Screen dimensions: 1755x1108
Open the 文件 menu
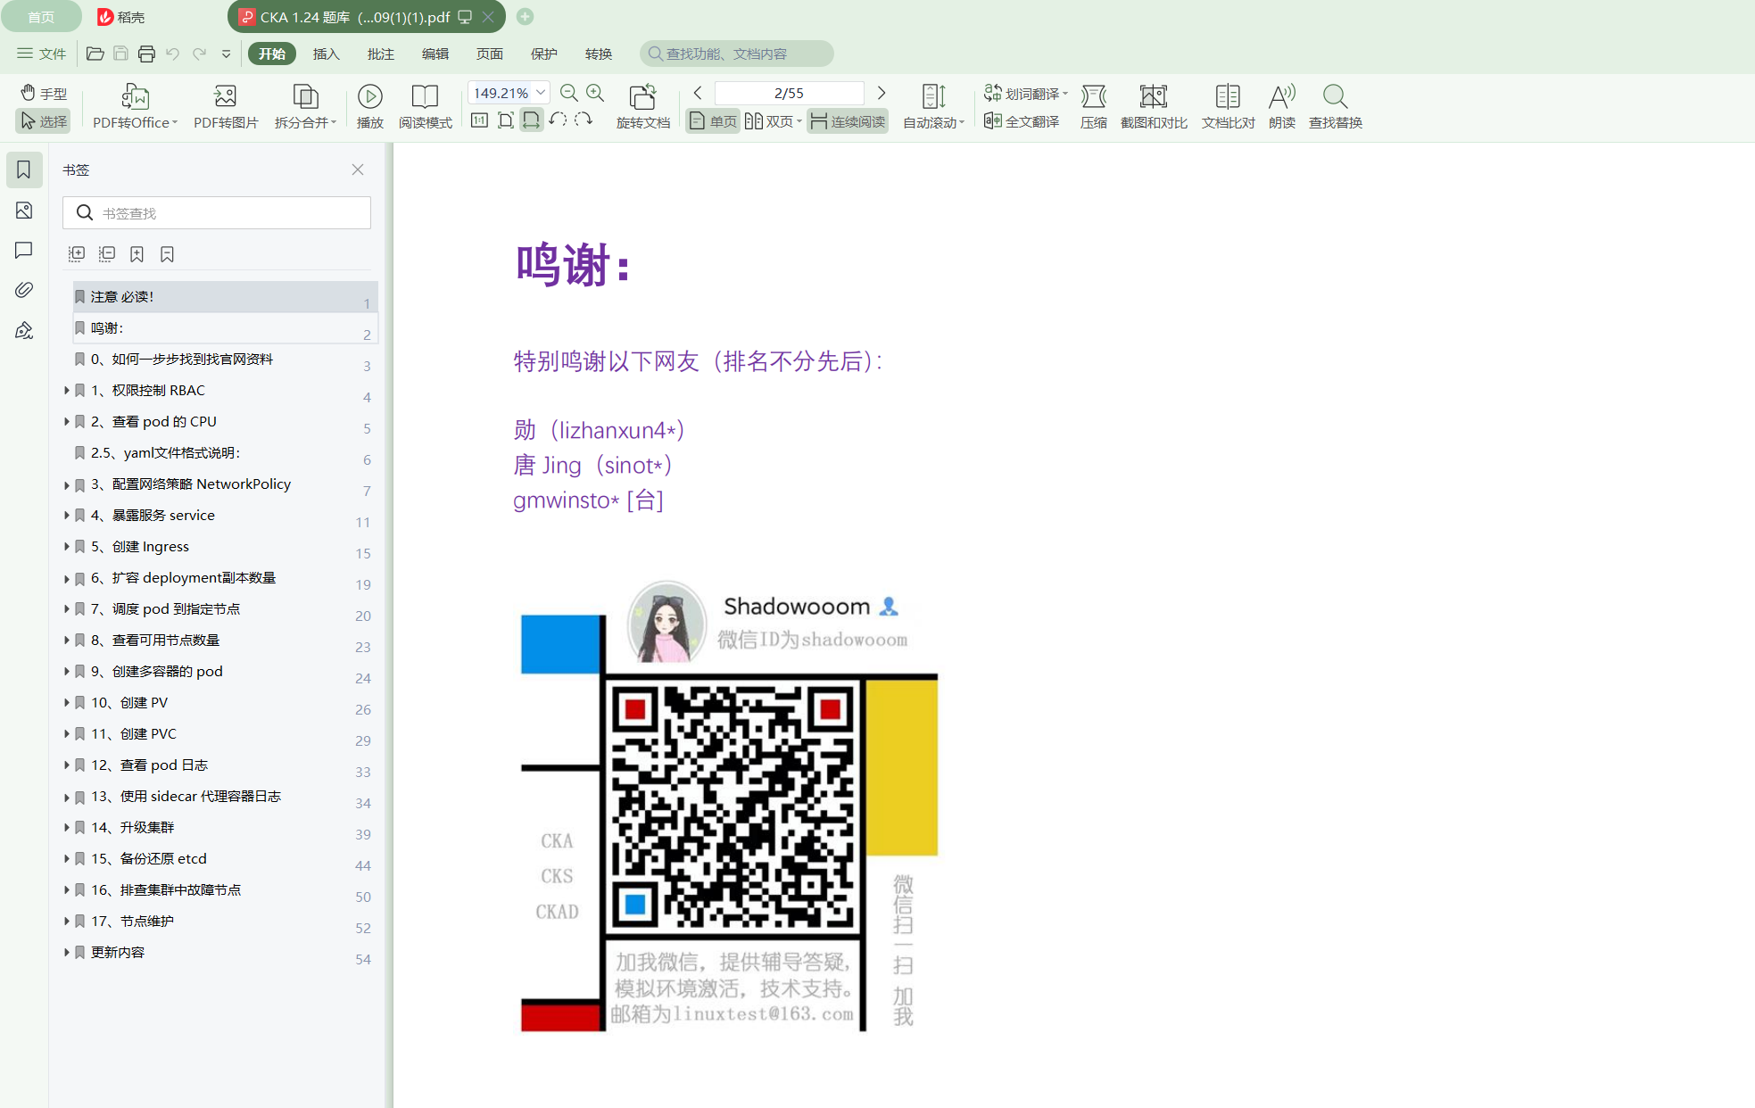tap(42, 54)
